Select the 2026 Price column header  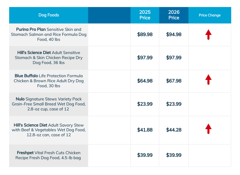pos(174,15)
